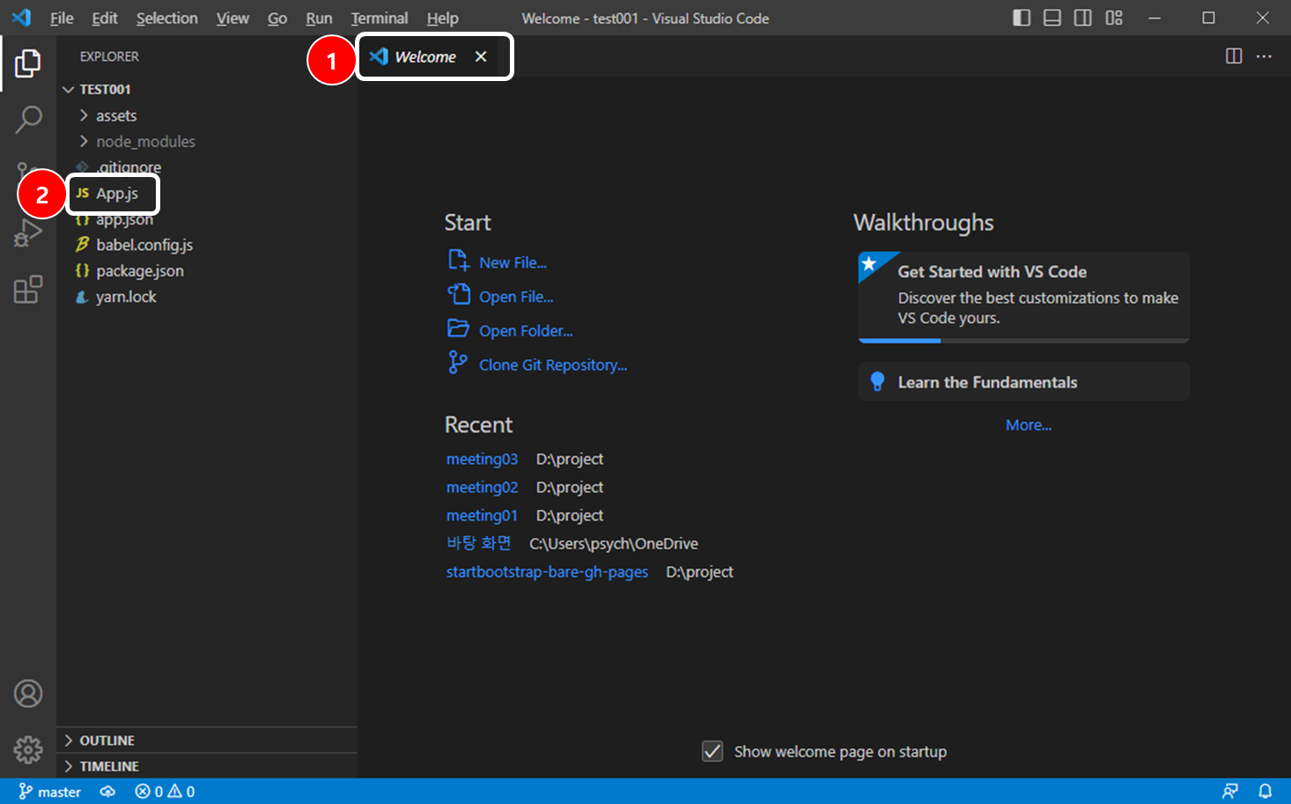Image resolution: width=1291 pixels, height=804 pixels.
Task: Open the Manage gear icon
Action: (x=28, y=749)
